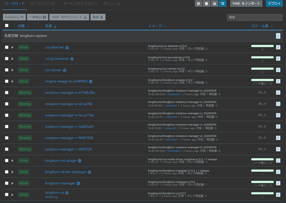Check the csi-provisioner row checkbox
This screenshot has width=286, height=203.
7,59
